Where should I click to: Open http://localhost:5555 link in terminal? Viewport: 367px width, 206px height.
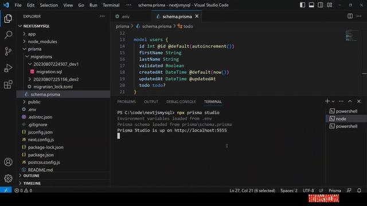pos(201,130)
